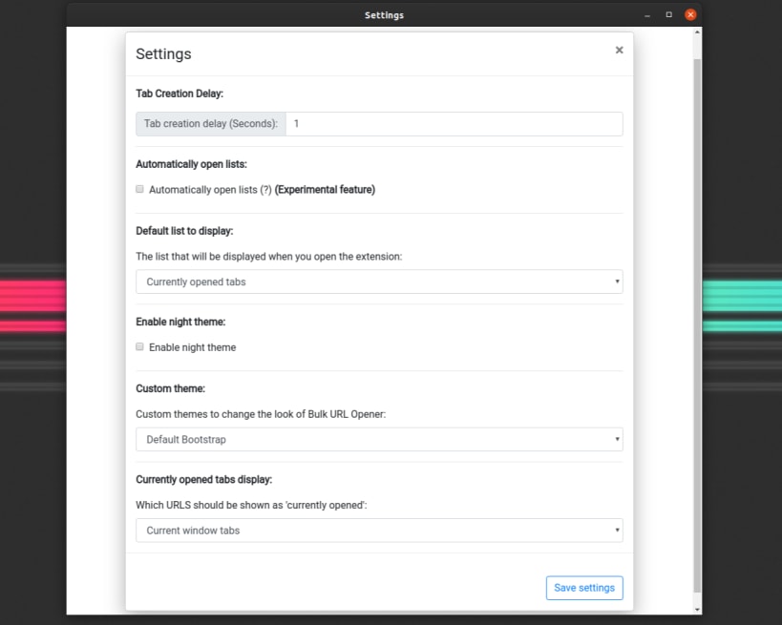Expand the Current window tabs dropdown

click(379, 531)
